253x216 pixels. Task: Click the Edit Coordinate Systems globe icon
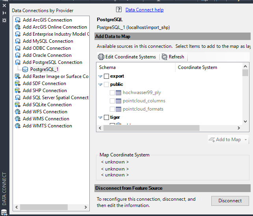click(x=101, y=57)
